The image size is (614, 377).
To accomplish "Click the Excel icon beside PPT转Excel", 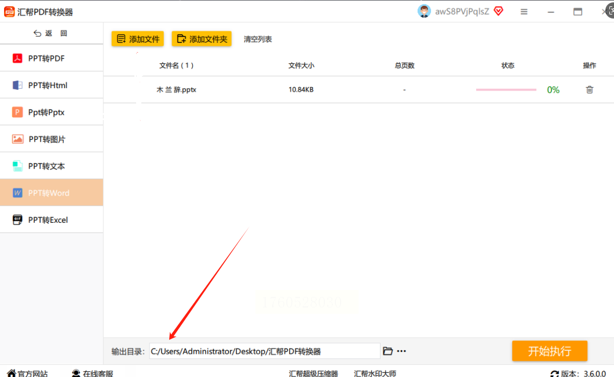I will click(x=17, y=220).
